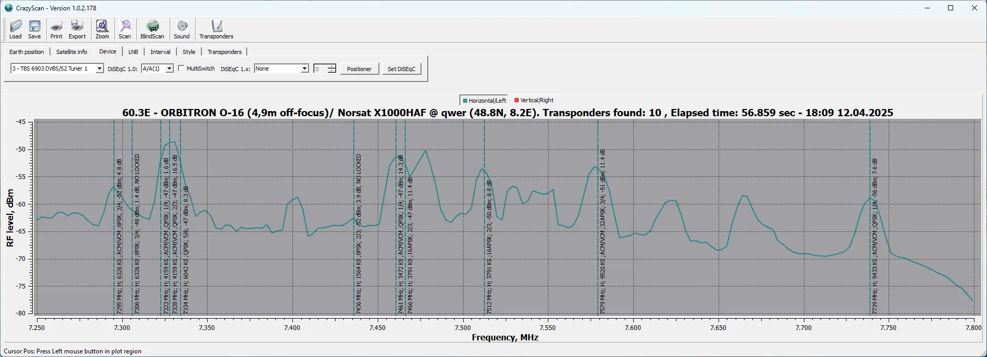The height and width of the screenshot is (357, 987).
Task: Switch to the LNB tab
Action: (x=133, y=52)
